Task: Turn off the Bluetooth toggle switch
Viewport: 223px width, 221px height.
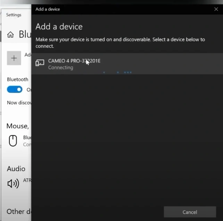Action: point(15,90)
